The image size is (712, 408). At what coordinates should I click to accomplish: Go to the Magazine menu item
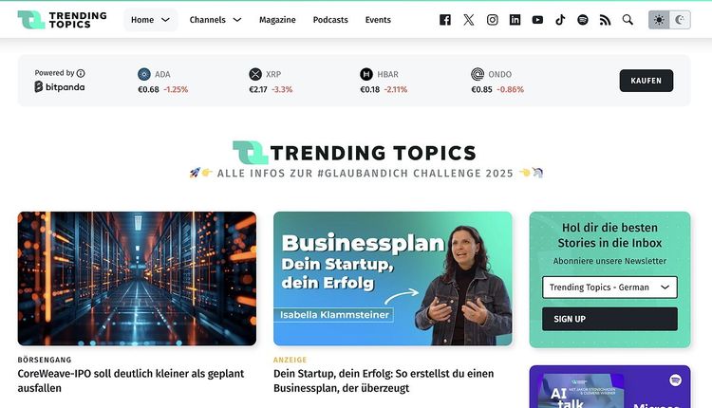(x=277, y=20)
